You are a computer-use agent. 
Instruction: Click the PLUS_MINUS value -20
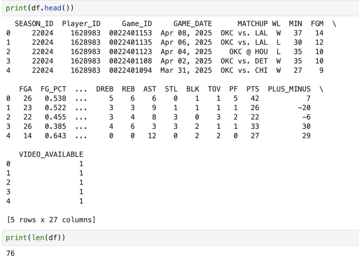[x=304, y=108]
